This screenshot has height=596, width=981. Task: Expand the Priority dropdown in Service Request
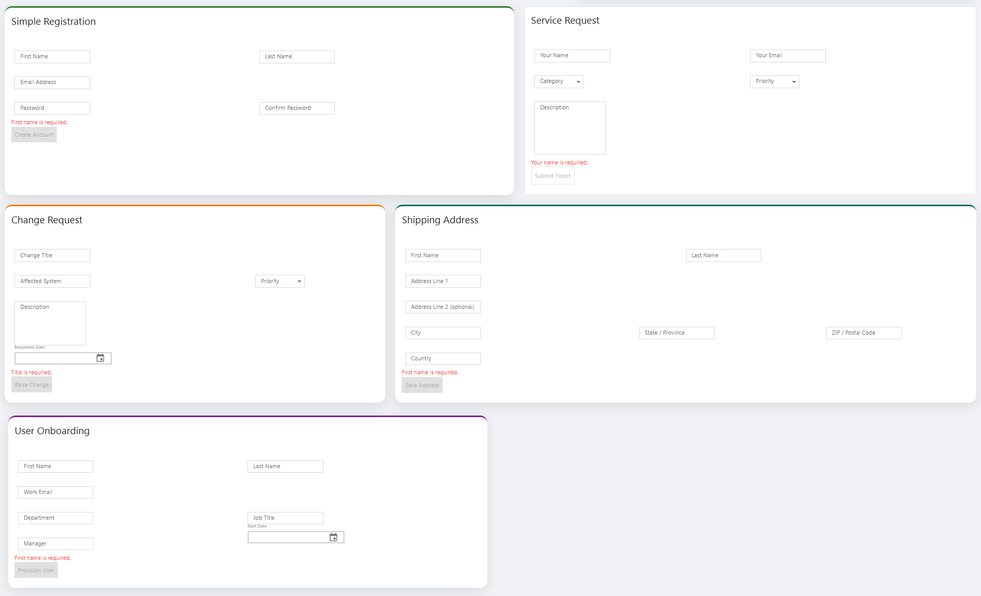[775, 81]
